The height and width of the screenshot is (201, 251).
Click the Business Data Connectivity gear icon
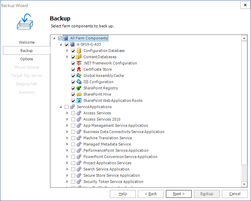[79, 132]
